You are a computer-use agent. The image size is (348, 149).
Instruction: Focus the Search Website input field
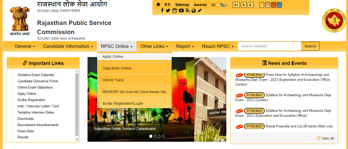tap(269, 46)
